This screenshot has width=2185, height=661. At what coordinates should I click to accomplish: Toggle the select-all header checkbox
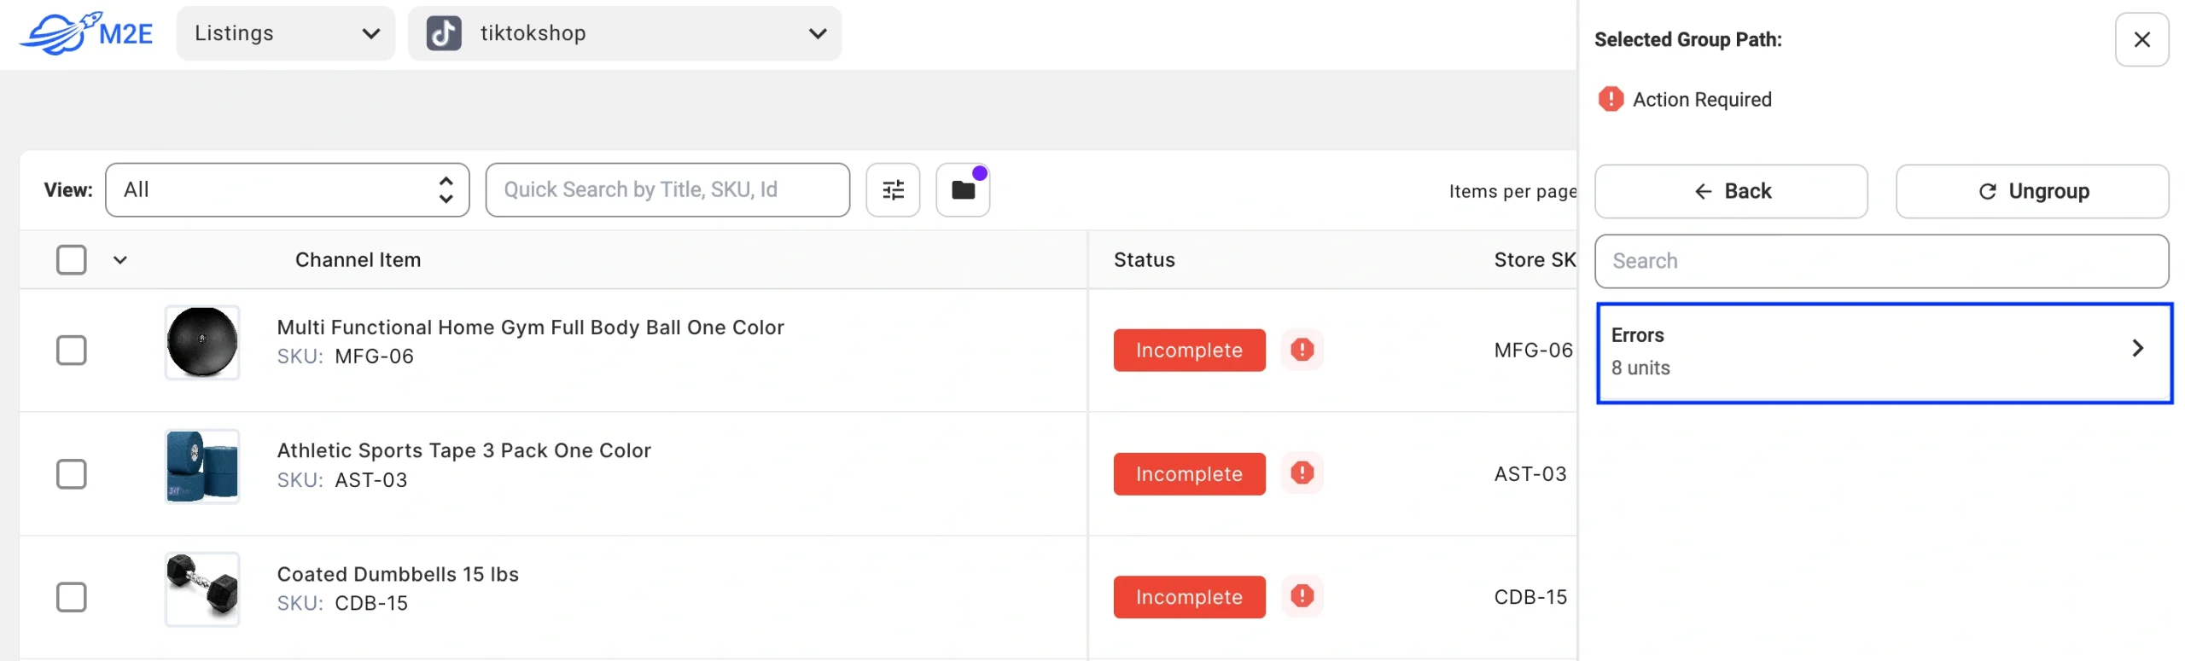[x=72, y=260]
